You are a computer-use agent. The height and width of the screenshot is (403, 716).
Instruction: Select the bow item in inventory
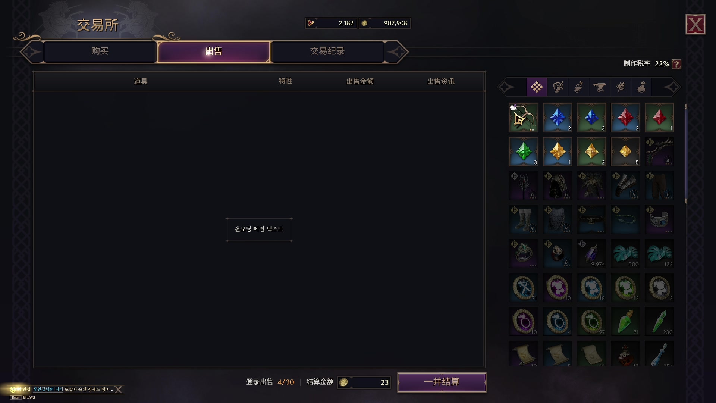[x=524, y=118]
